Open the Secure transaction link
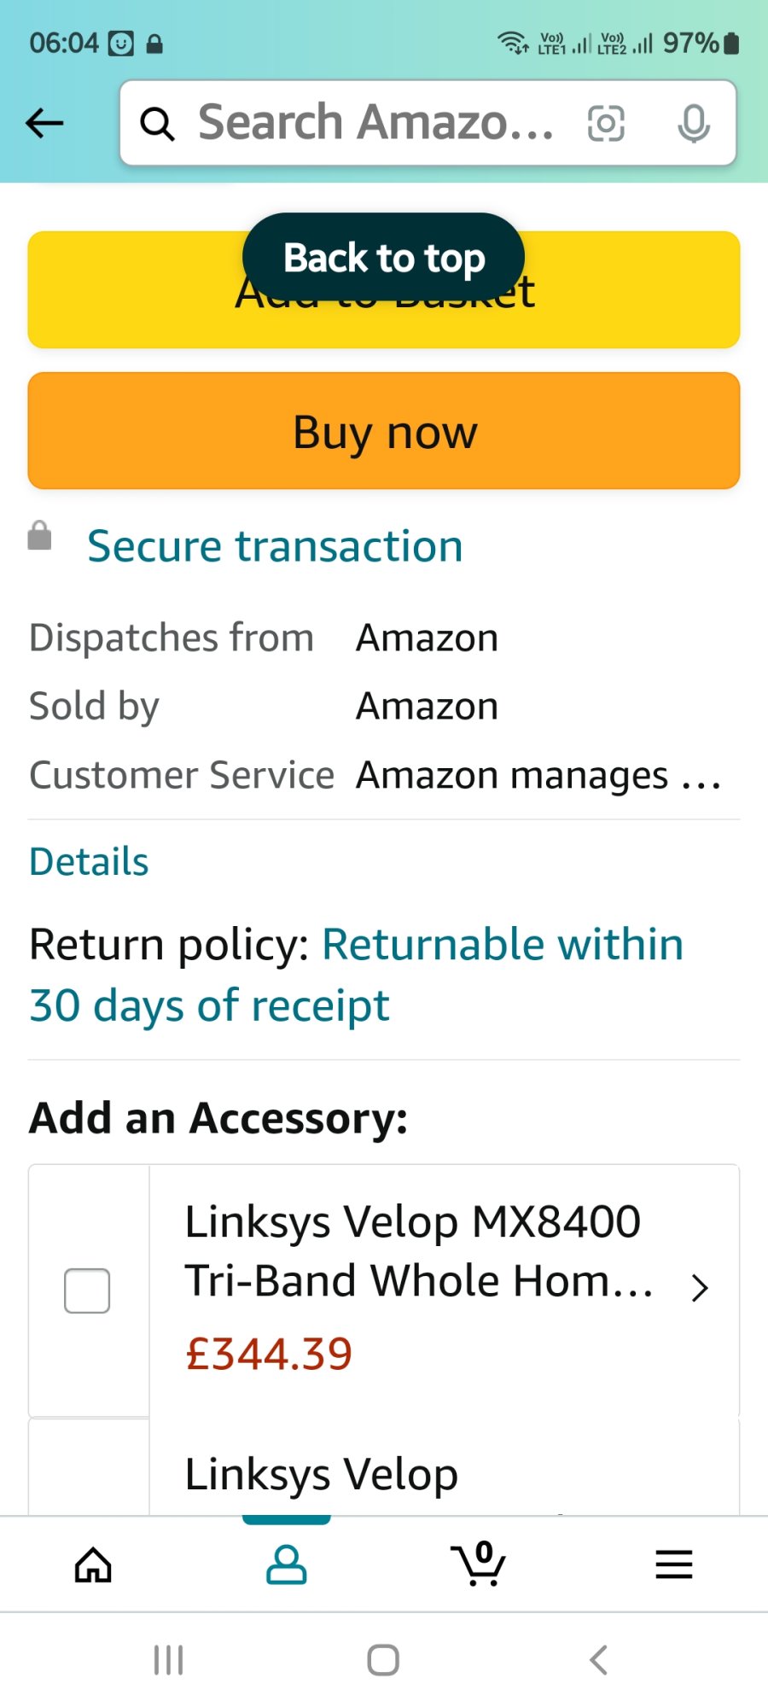Screen dimensions: 768x1707 [275, 546]
